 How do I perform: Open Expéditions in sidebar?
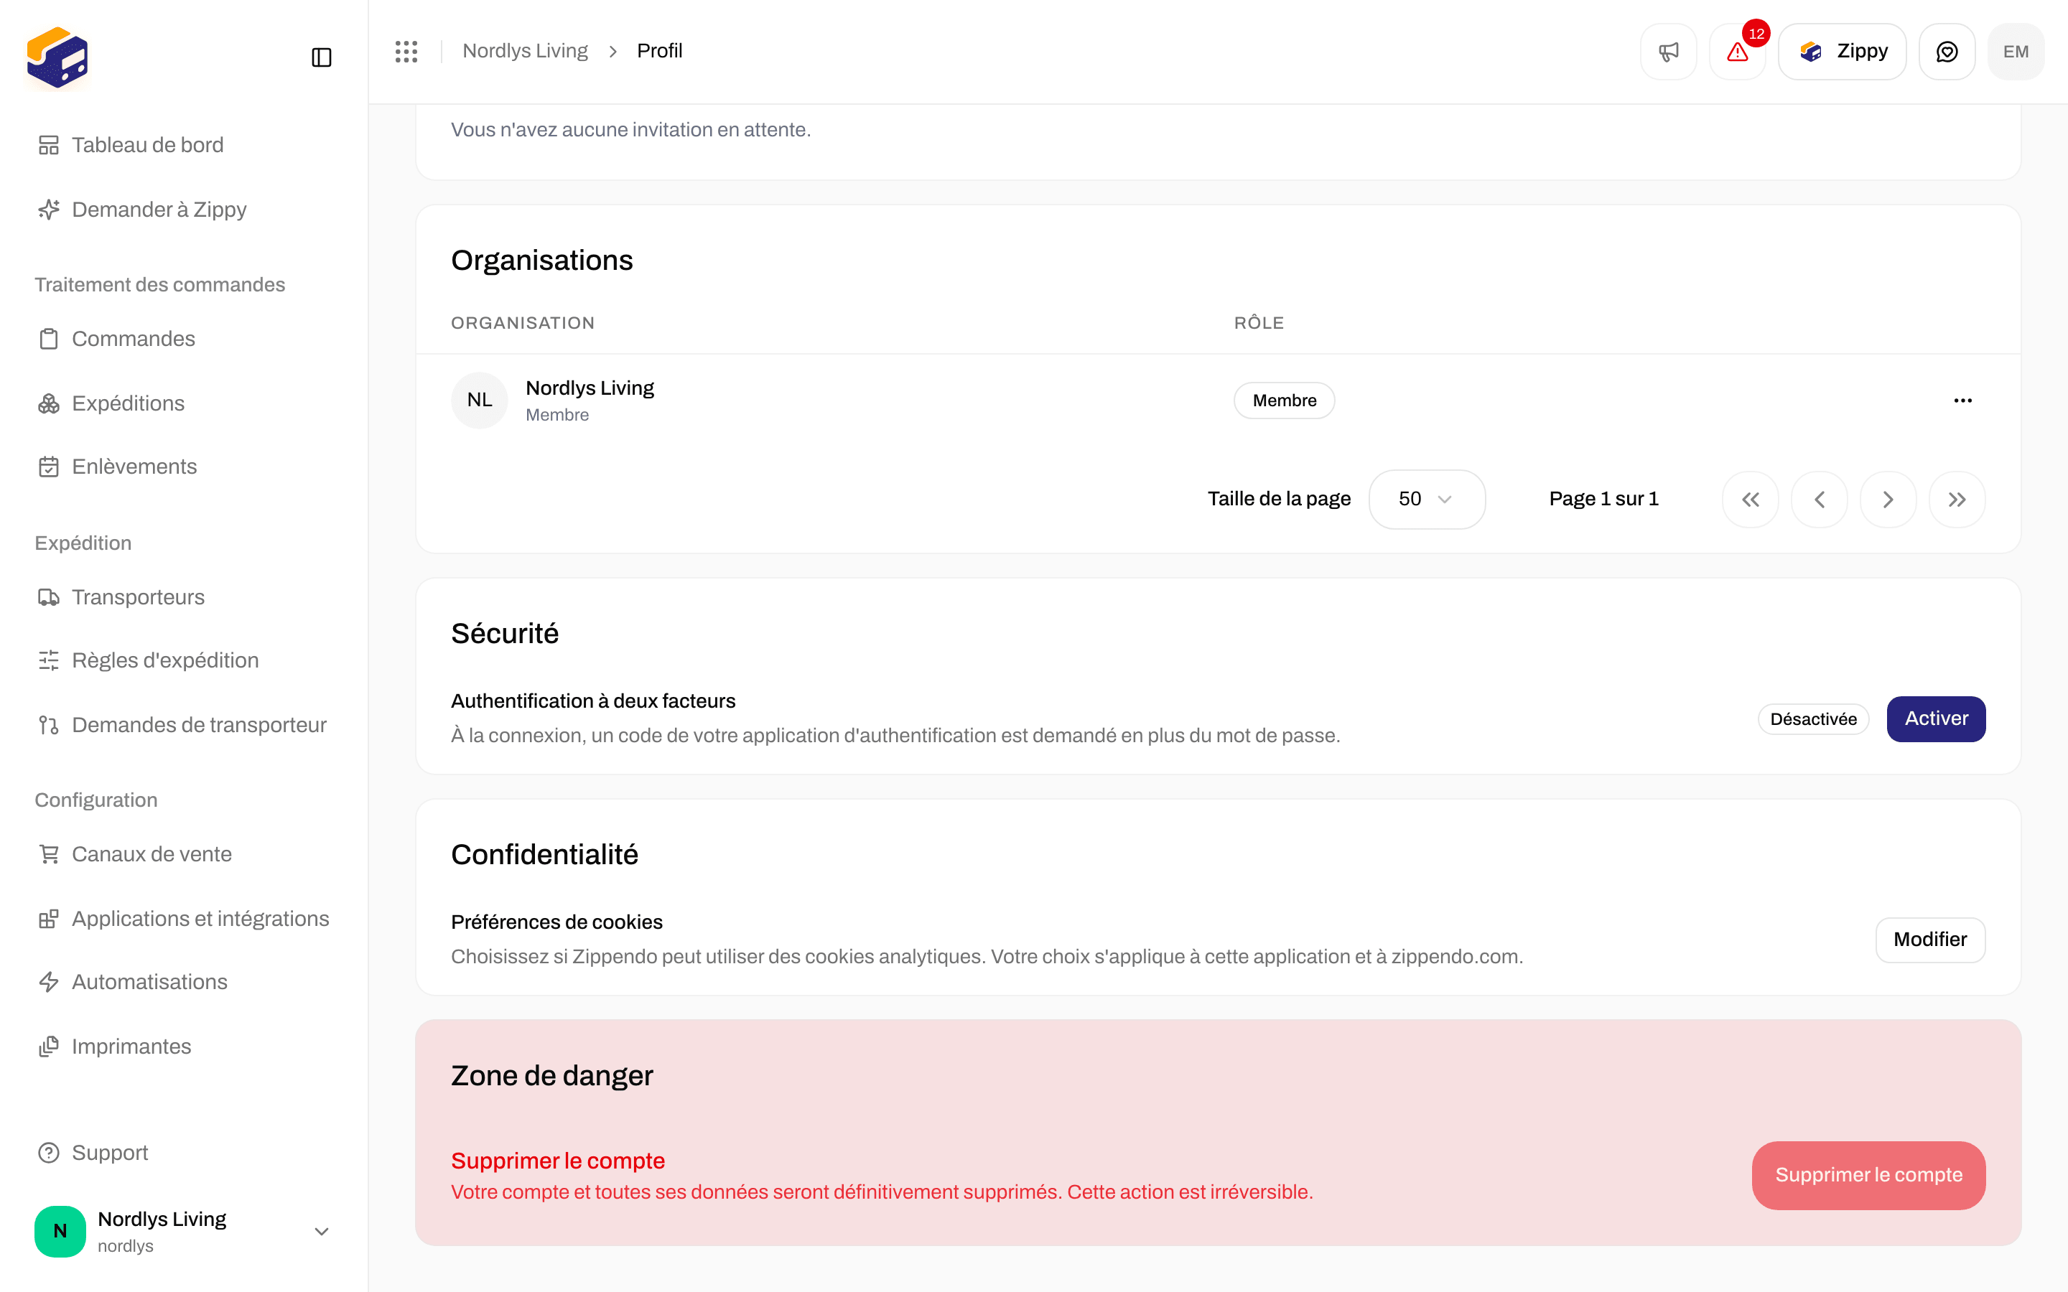point(184,403)
